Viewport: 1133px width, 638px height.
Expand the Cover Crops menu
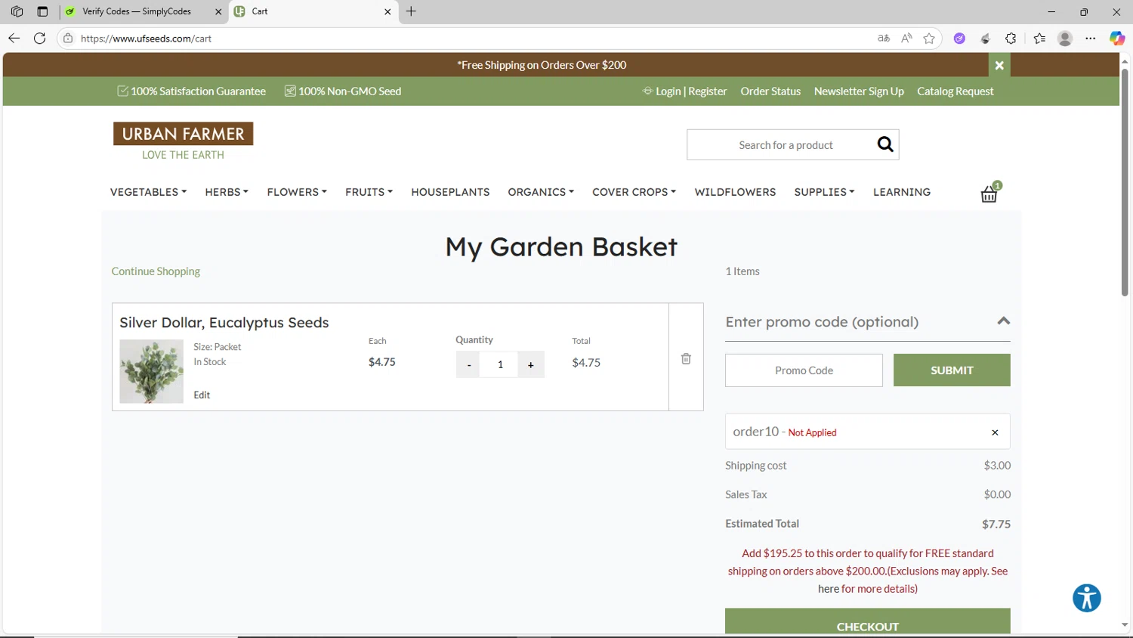pos(634,192)
